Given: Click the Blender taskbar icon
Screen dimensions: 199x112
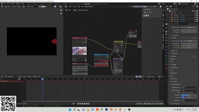Looking at the screenshot, I should click(x=125, y=110).
